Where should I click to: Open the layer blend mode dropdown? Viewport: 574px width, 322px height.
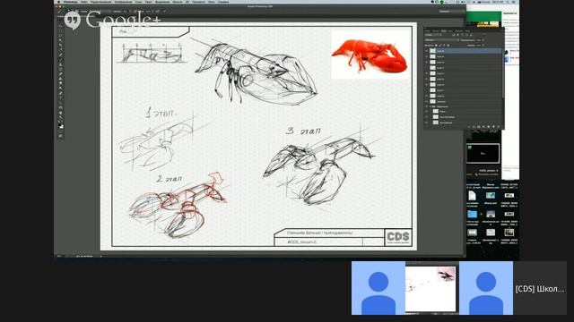[x=442, y=39]
